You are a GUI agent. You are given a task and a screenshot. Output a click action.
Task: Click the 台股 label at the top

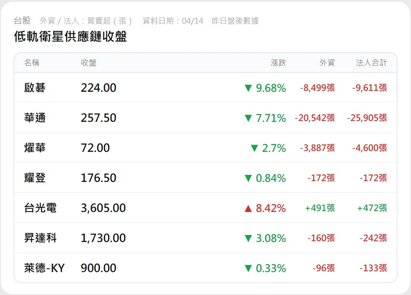click(22, 21)
